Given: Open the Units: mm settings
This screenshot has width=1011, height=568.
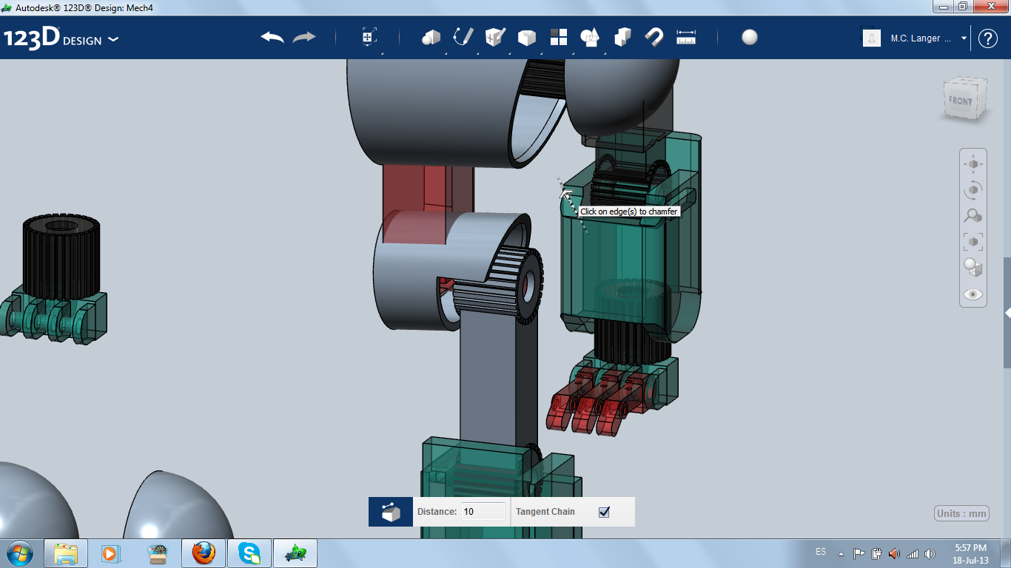Looking at the screenshot, I should [x=962, y=513].
